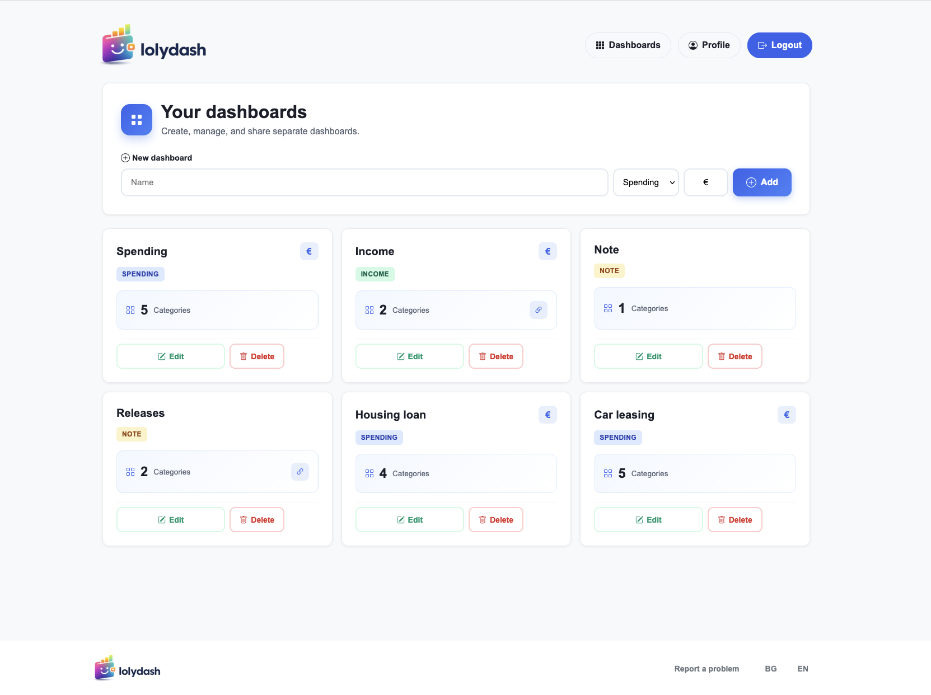Click the Report a problem link
This screenshot has height=695, width=931.
707,669
